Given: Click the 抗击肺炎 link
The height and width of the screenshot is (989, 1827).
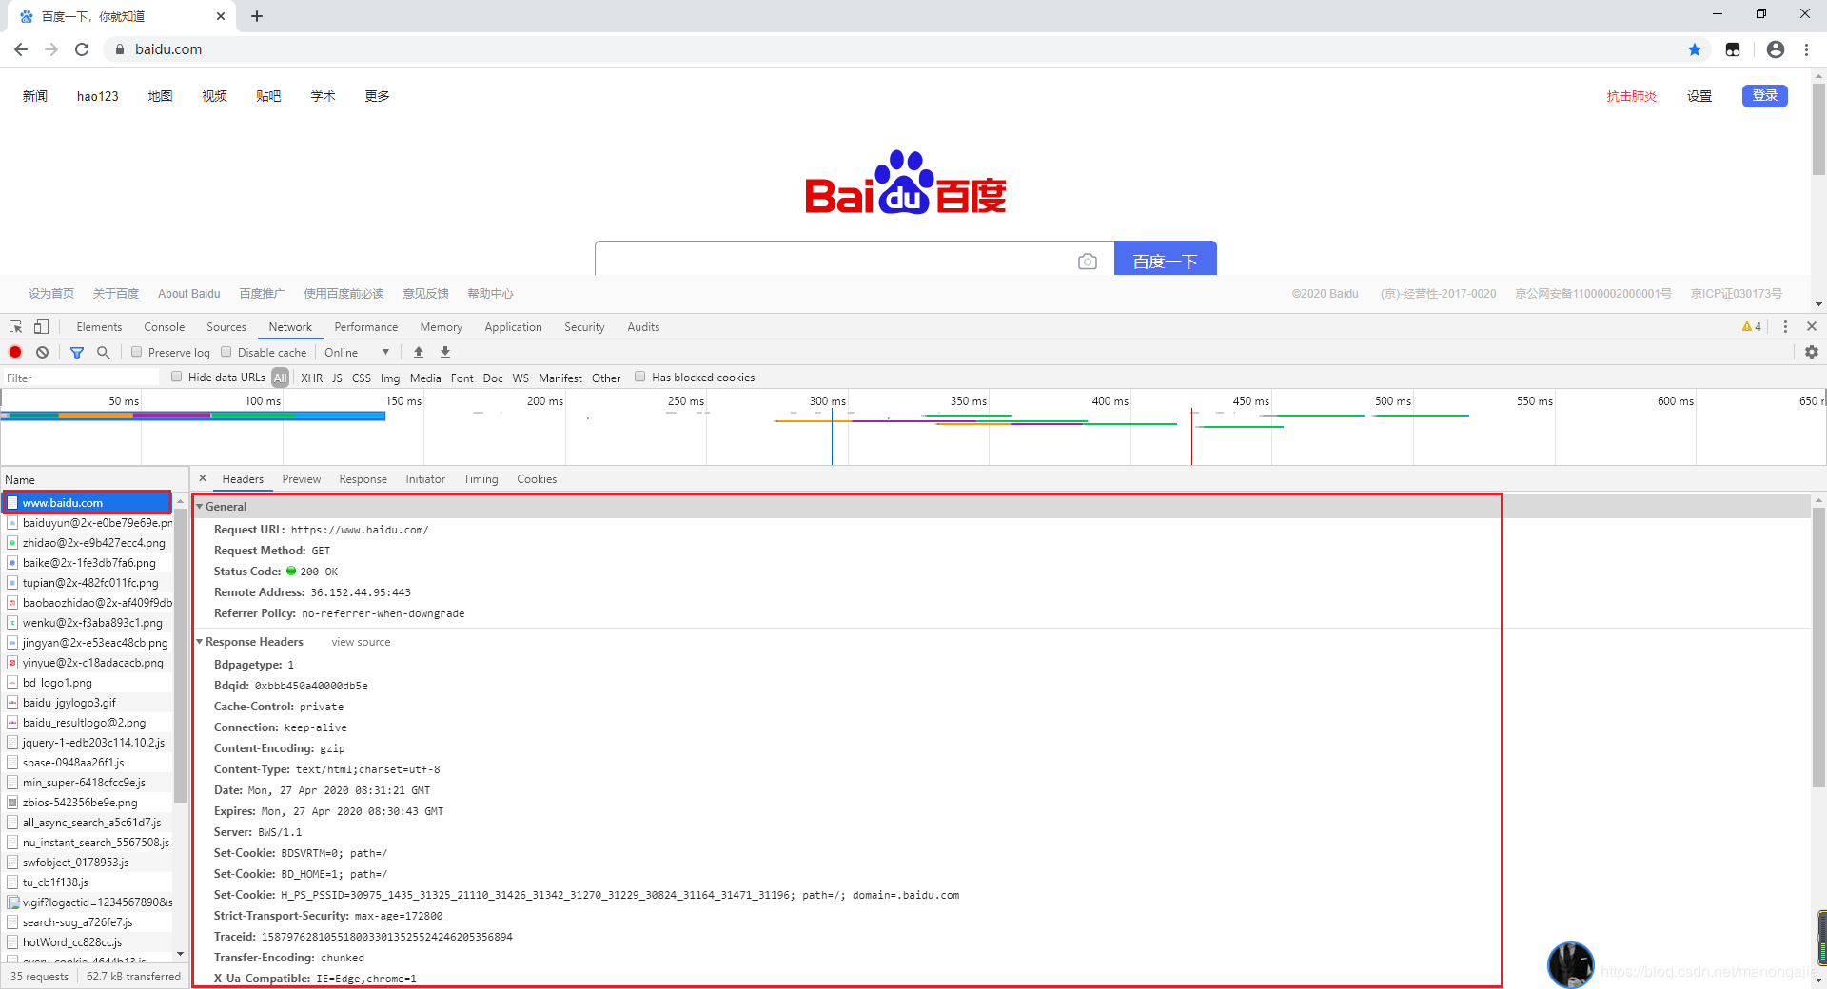Looking at the screenshot, I should click(x=1631, y=96).
